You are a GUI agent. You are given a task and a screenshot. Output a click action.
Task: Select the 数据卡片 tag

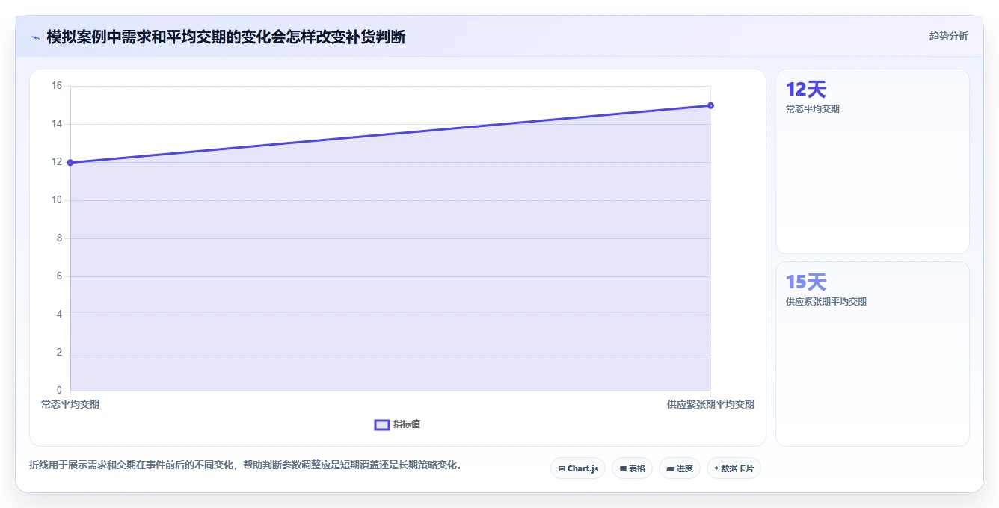(x=734, y=468)
